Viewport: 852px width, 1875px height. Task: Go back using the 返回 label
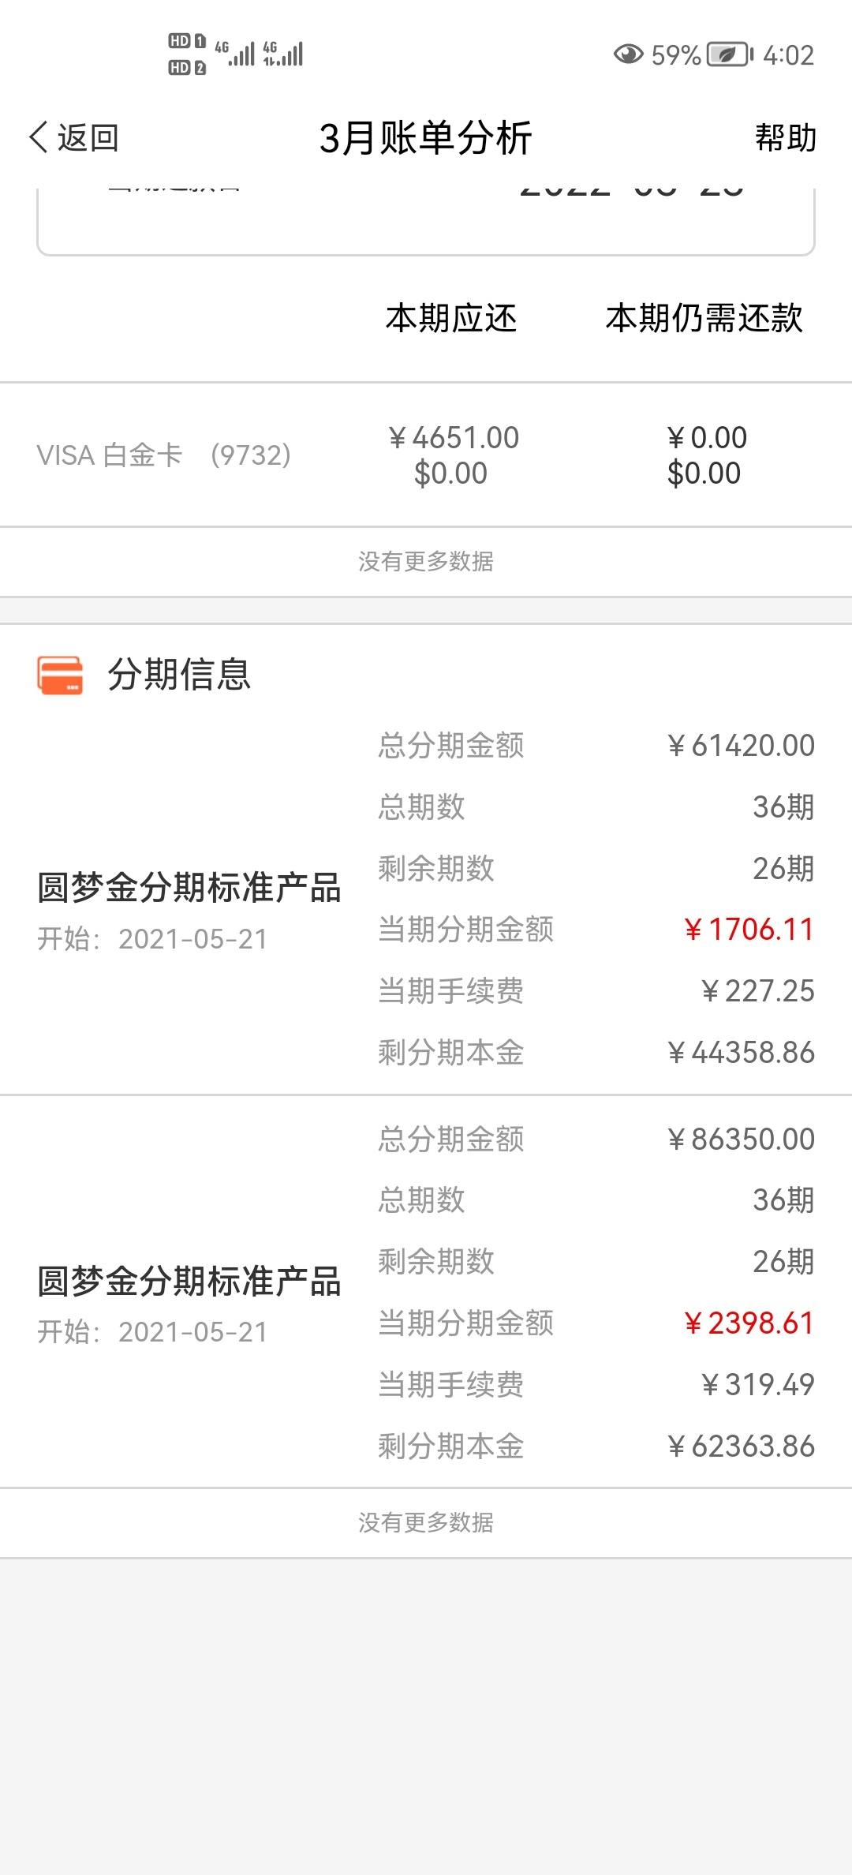88,137
